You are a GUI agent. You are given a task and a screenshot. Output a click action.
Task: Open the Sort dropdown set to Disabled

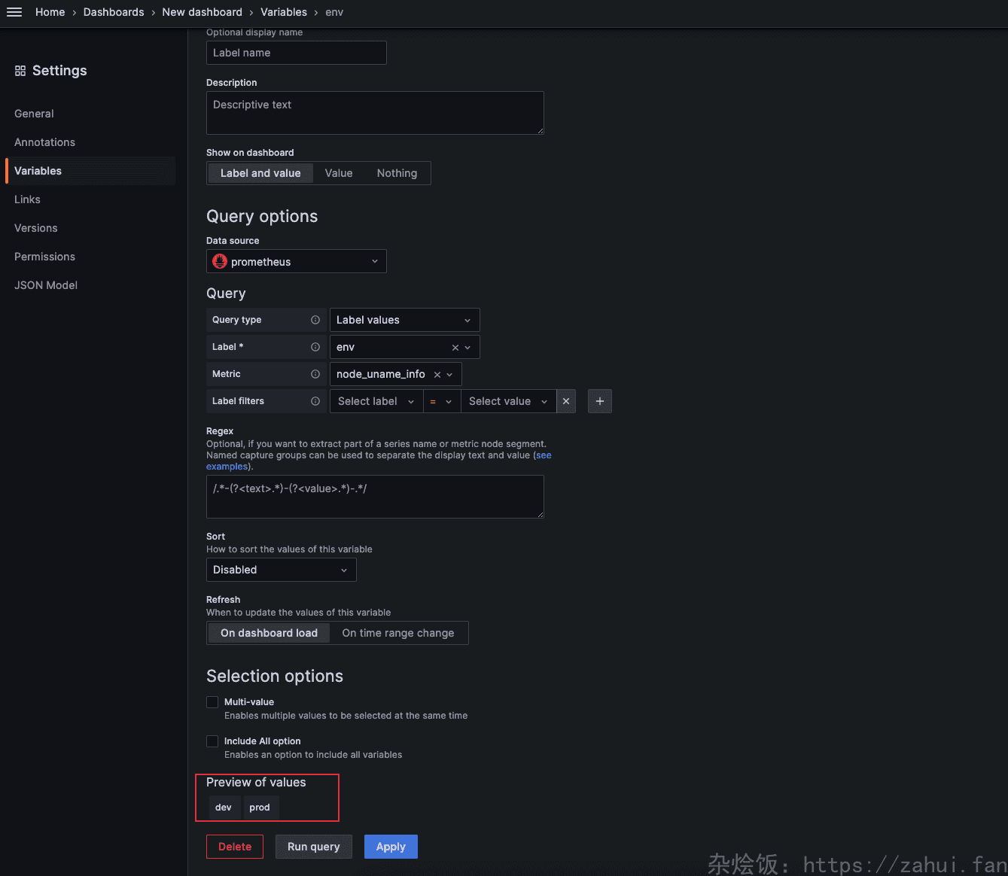click(281, 570)
